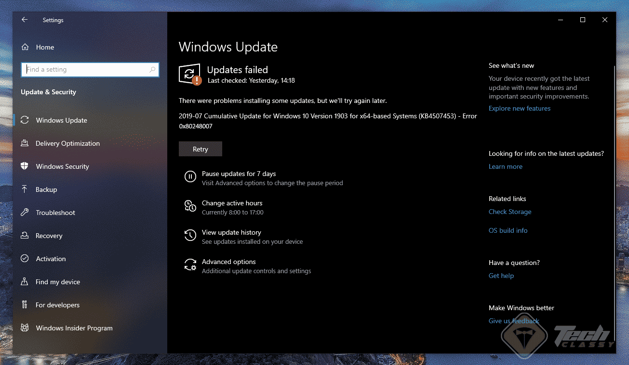Select Troubleshoot from the sidebar
629x365 pixels.
(x=55, y=213)
